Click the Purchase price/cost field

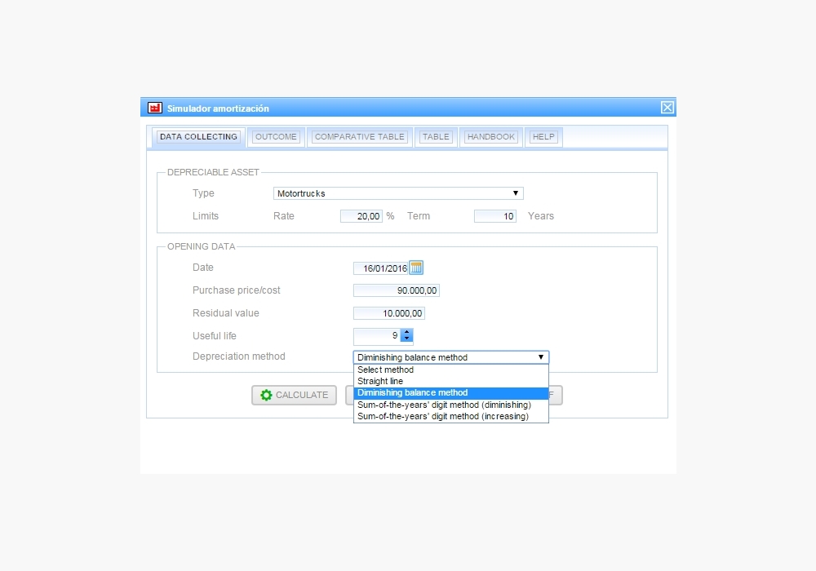397,290
